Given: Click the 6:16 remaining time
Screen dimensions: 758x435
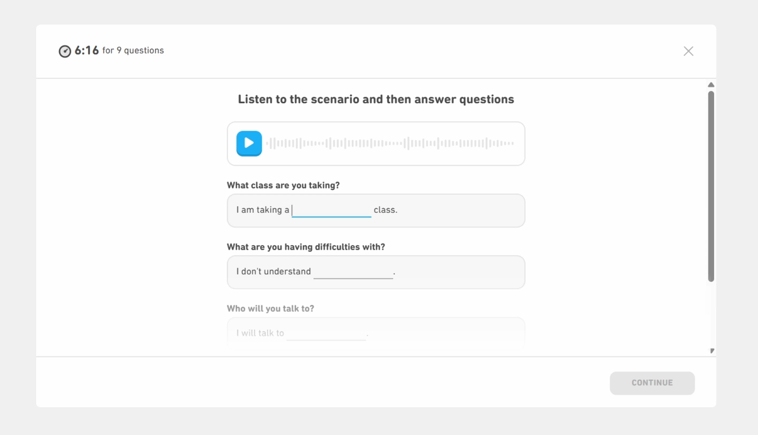Looking at the screenshot, I should coord(87,50).
